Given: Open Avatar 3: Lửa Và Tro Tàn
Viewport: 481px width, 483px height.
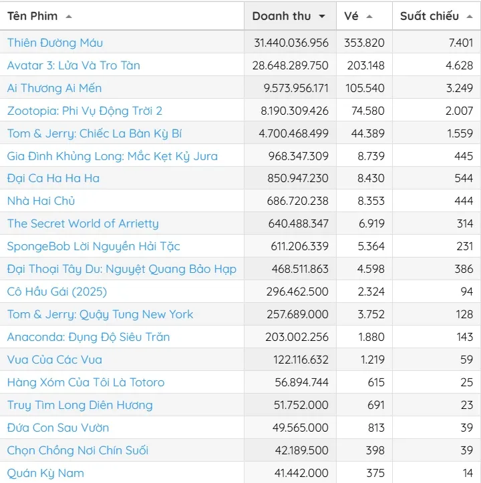Looking at the screenshot, I should coord(73,65).
